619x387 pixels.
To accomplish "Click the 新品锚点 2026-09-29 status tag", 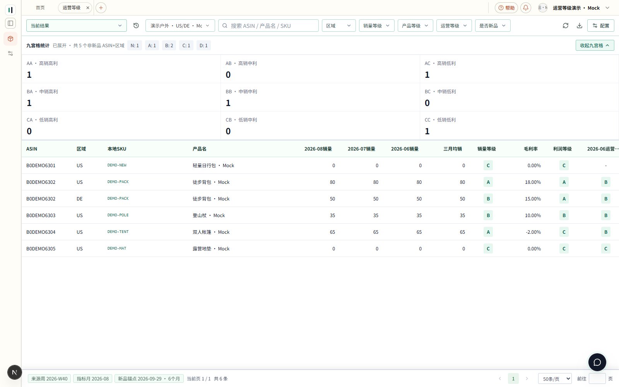I will [149, 378].
